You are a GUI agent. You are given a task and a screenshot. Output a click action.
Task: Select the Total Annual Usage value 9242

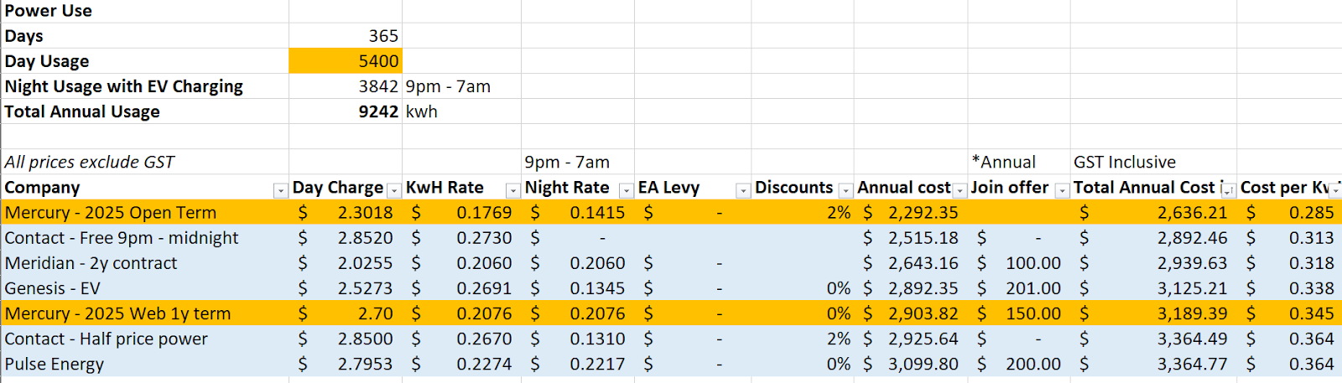coord(346,111)
